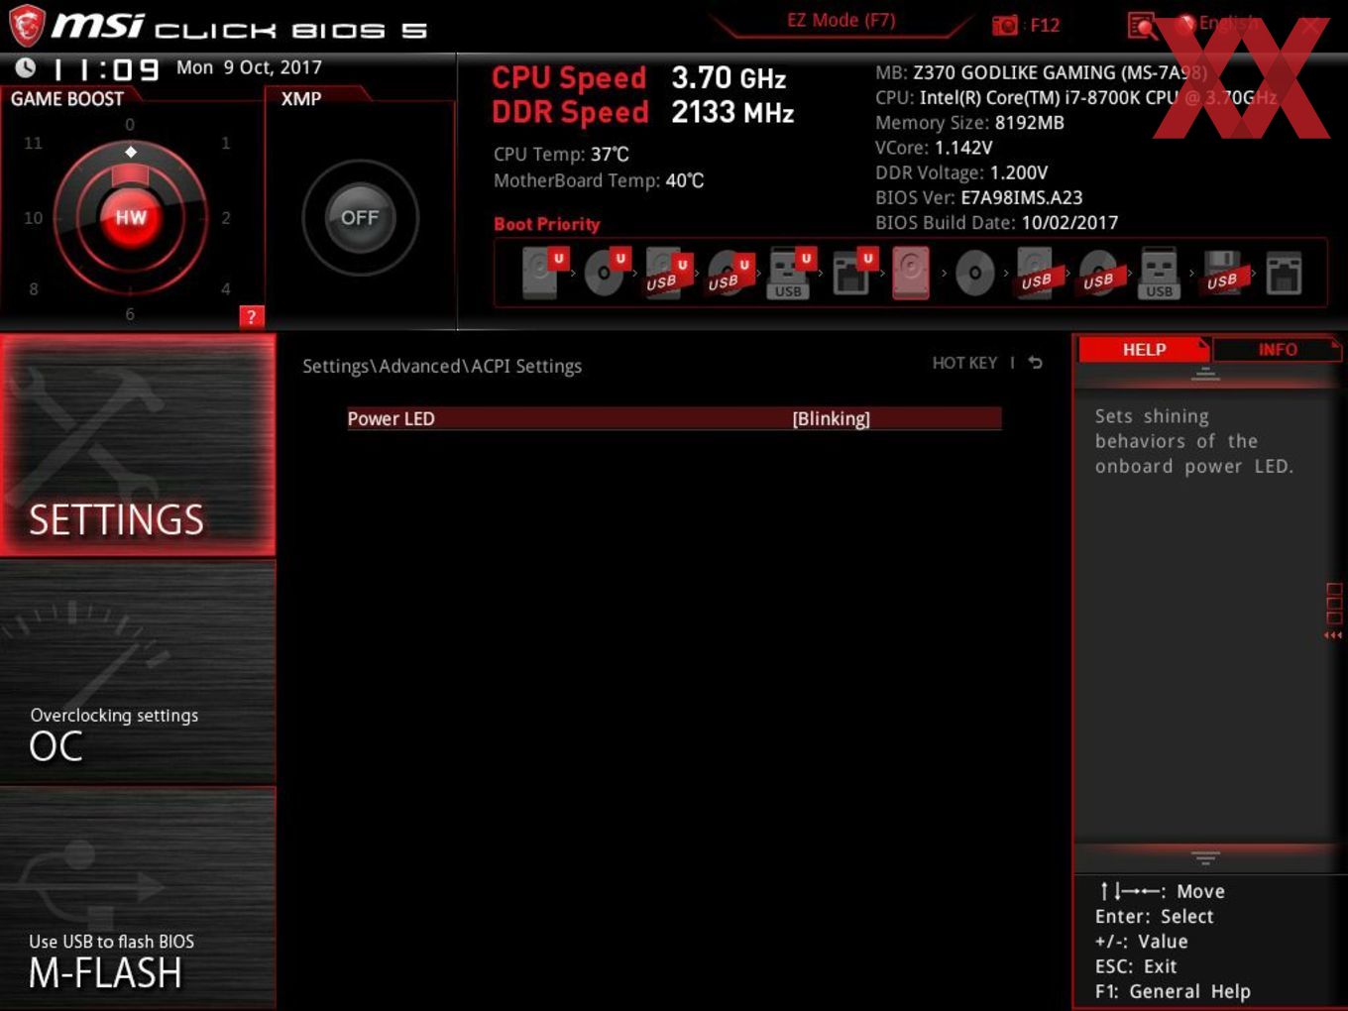Click the F1: General Help hint
The width and height of the screenshot is (1348, 1011).
[1173, 991]
